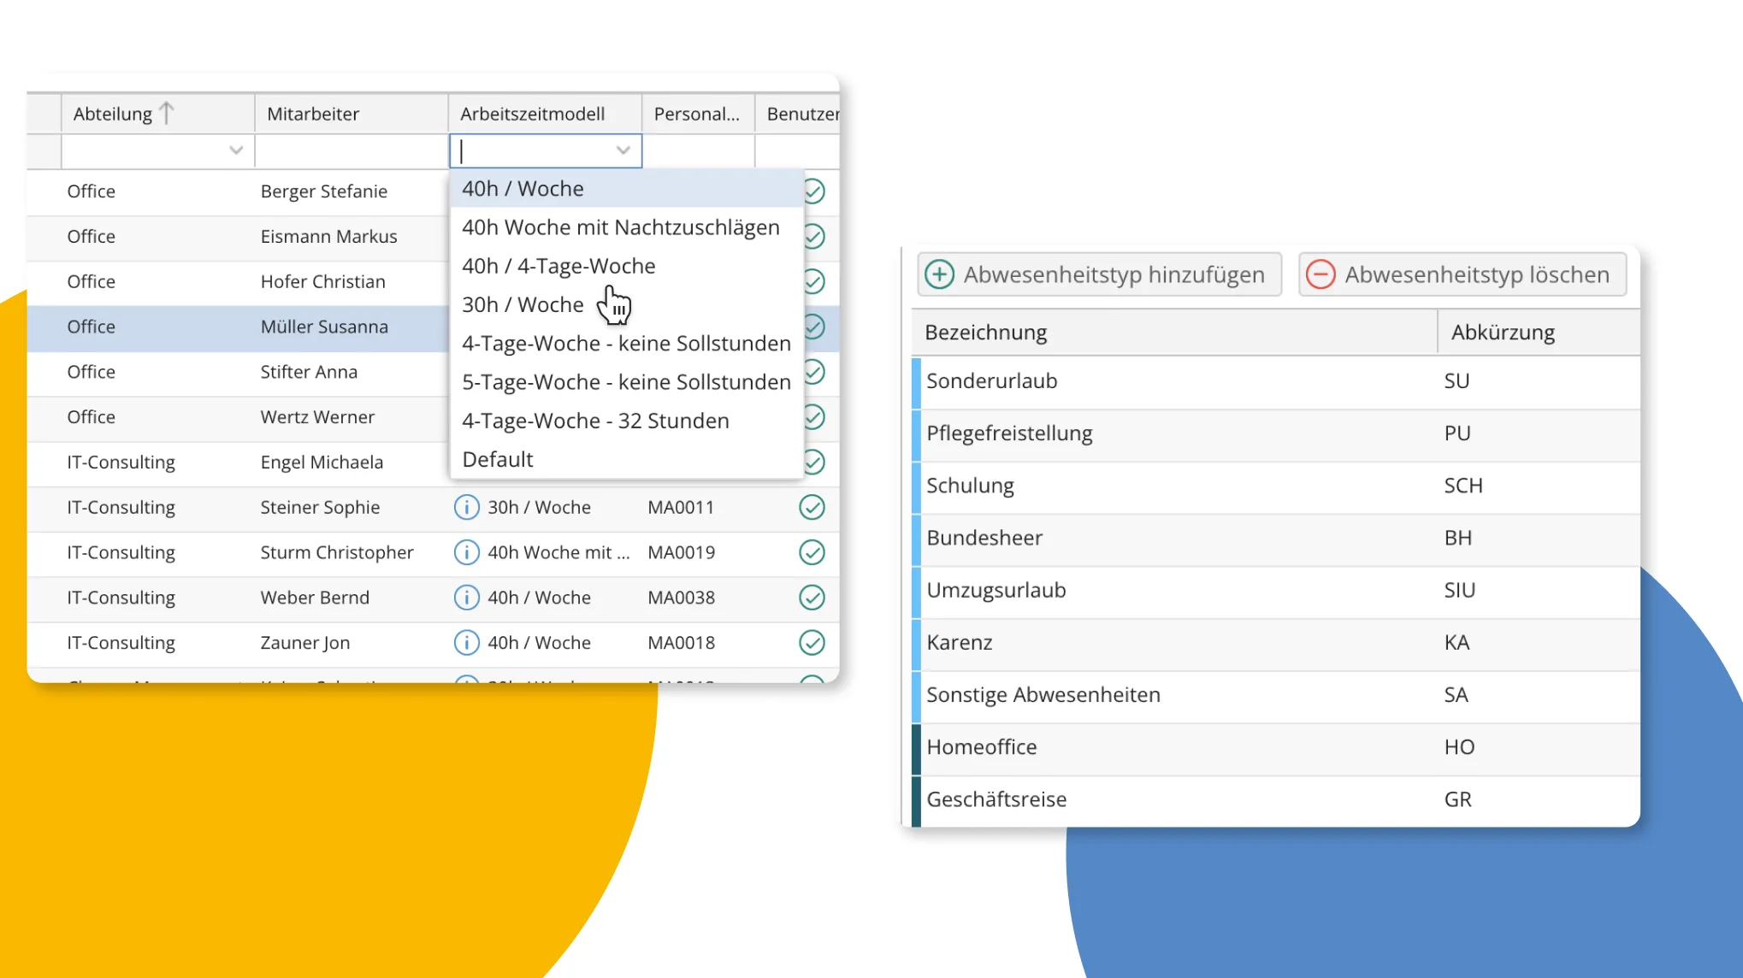This screenshot has width=1743, height=978.
Task: Select employee Stifter Anna
Action: (x=309, y=372)
